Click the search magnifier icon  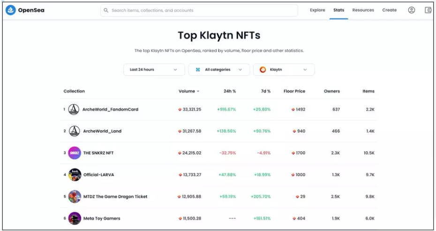pos(106,10)
